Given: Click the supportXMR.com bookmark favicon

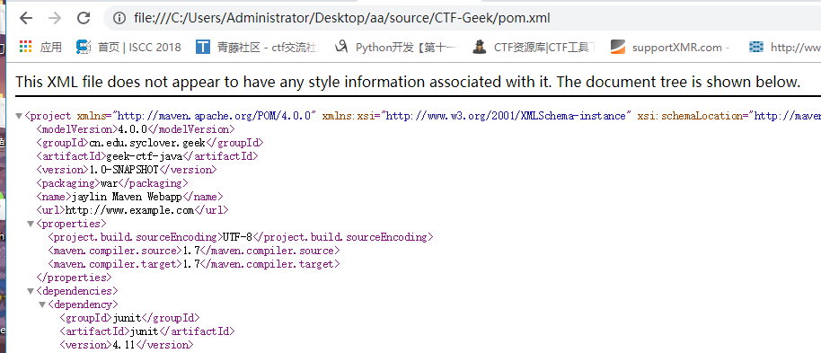Looking at the screenshot, I should pyautogui.click(x=618, y=47).
